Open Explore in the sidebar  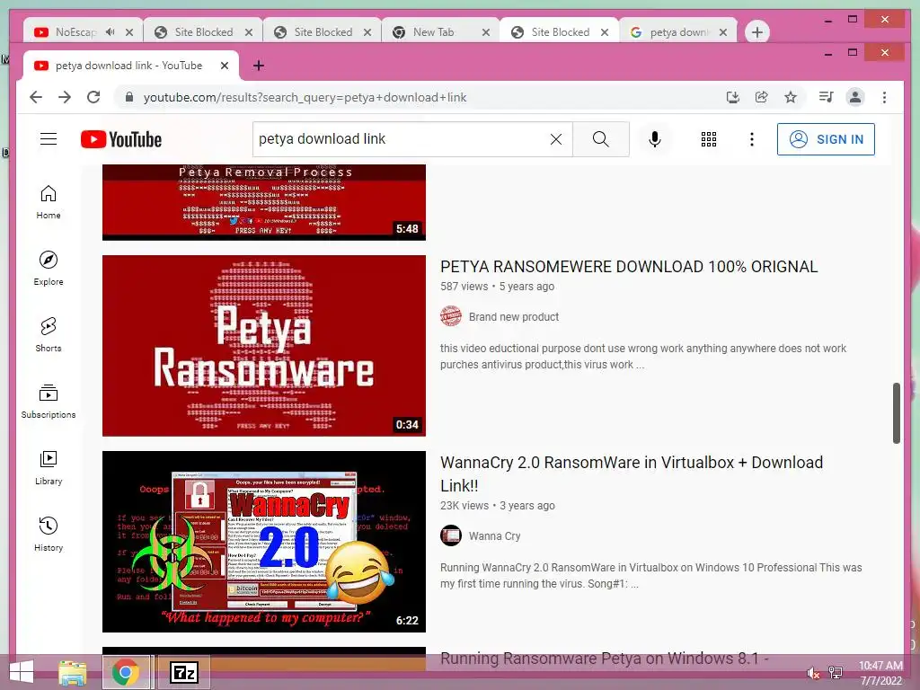[49, 268]
